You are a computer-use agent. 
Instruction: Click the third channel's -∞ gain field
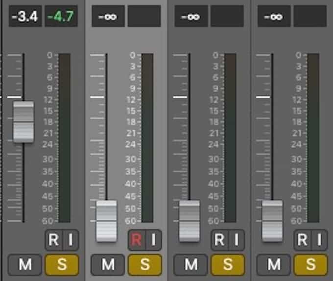(x=191, y=16)
